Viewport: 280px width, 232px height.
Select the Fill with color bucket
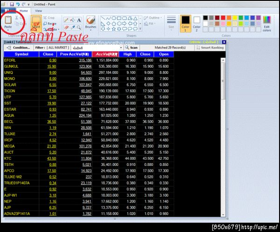72,20
